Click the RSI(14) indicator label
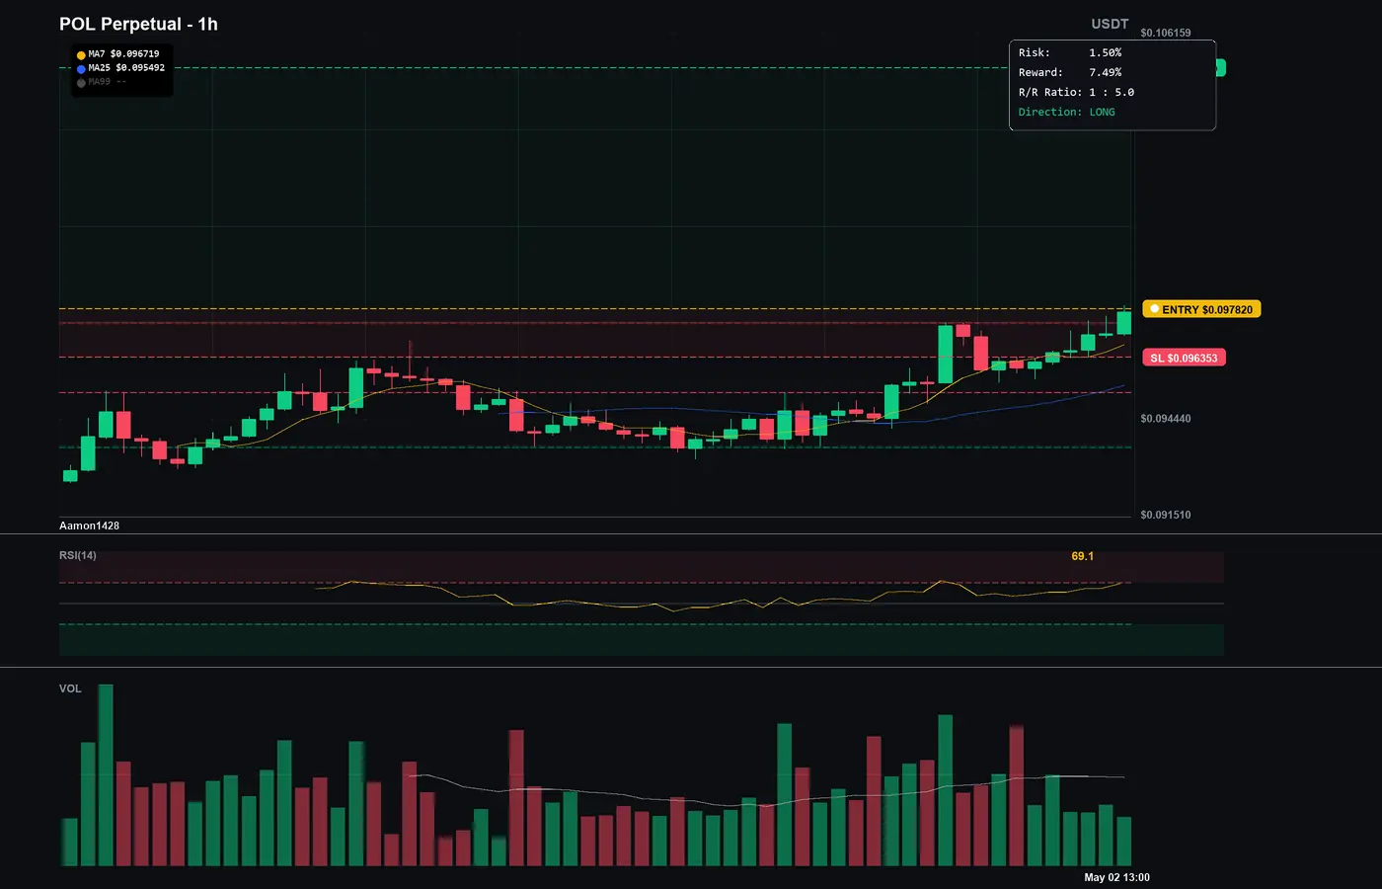The width and height of the screenshot is (1382, 889). point(78,555)
